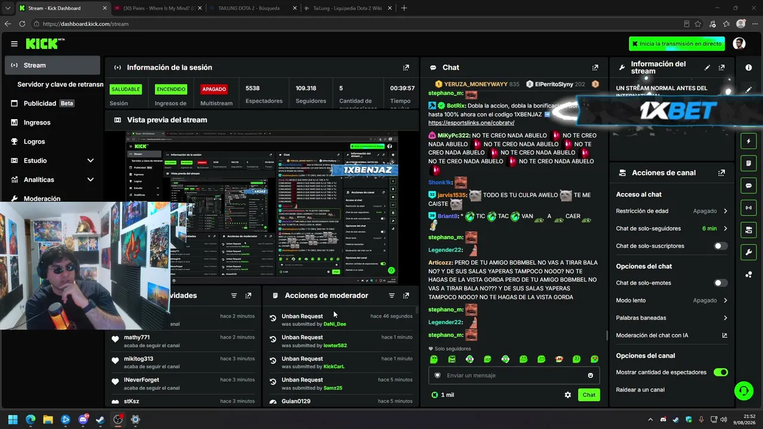The width and height of the screenshot is (763, 429).
Task: Expand the Analíticas sidebar section
Action: [x=91, y=179]
